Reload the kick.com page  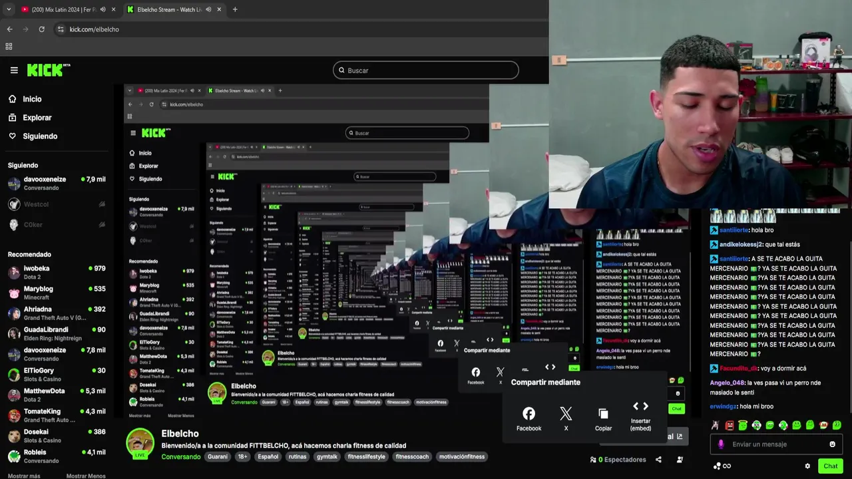pos(41,29)
